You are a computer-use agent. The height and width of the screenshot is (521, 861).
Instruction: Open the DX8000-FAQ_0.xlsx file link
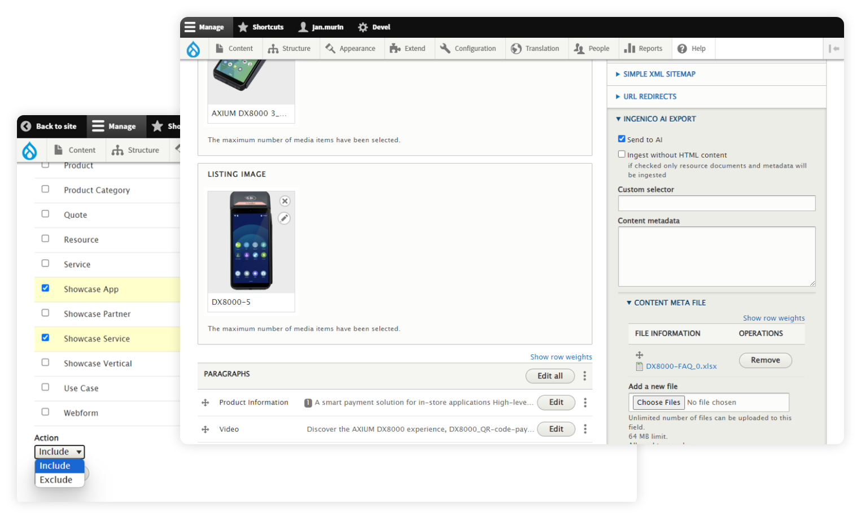pyautogui.click(x=681, y=366)
